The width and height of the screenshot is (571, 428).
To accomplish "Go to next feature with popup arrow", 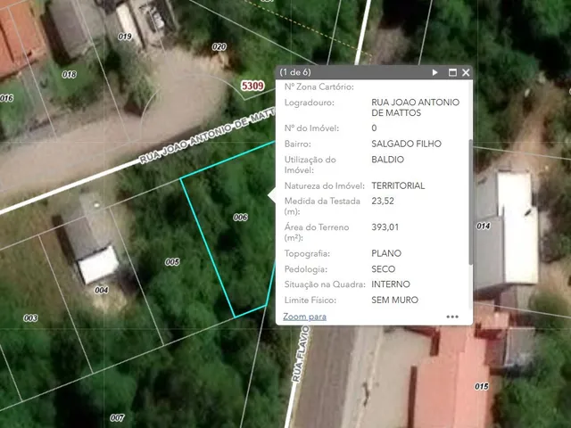I will pyautogui.click(x=434, y=72).
